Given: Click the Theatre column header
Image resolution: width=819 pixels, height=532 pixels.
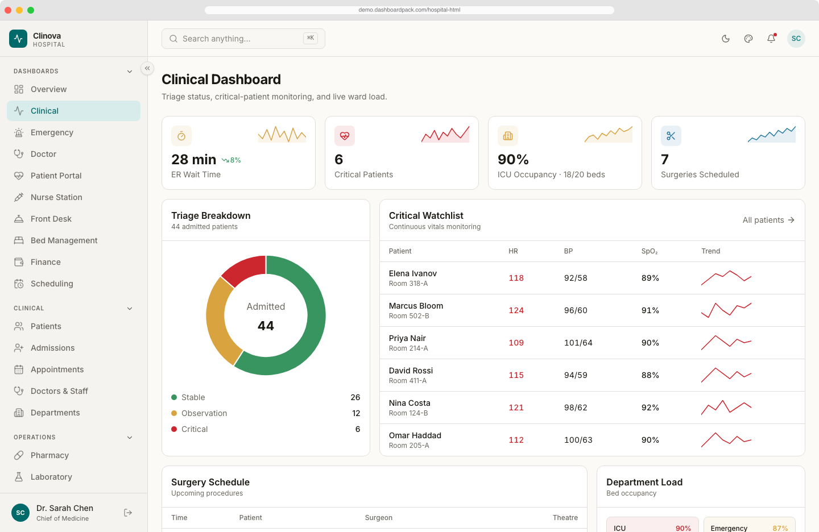Looking at the screenshot, I should click(x=565, y=518).
